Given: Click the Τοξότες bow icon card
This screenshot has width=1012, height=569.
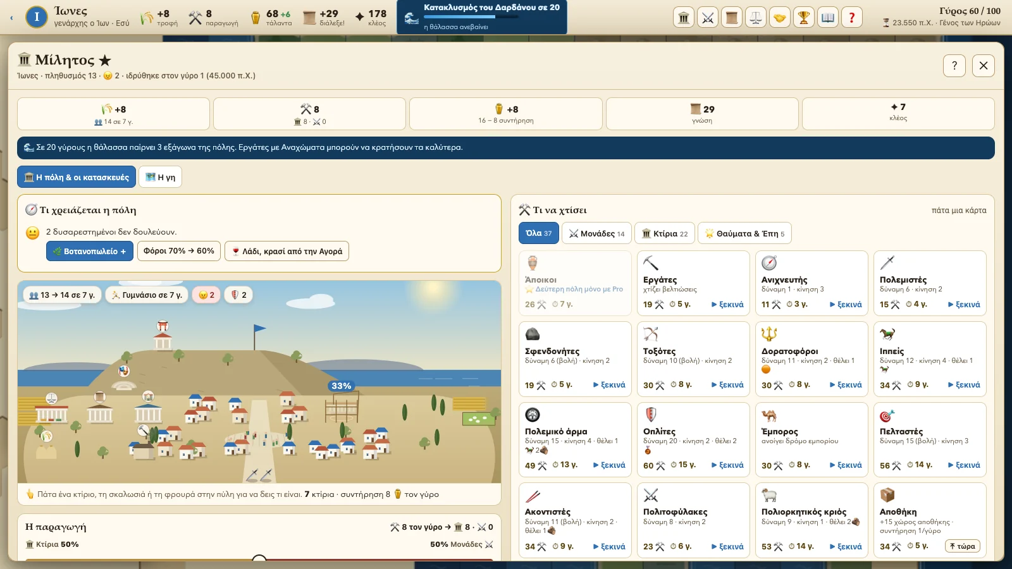Looking at the screenshot, I should click(x=651, y=334).
